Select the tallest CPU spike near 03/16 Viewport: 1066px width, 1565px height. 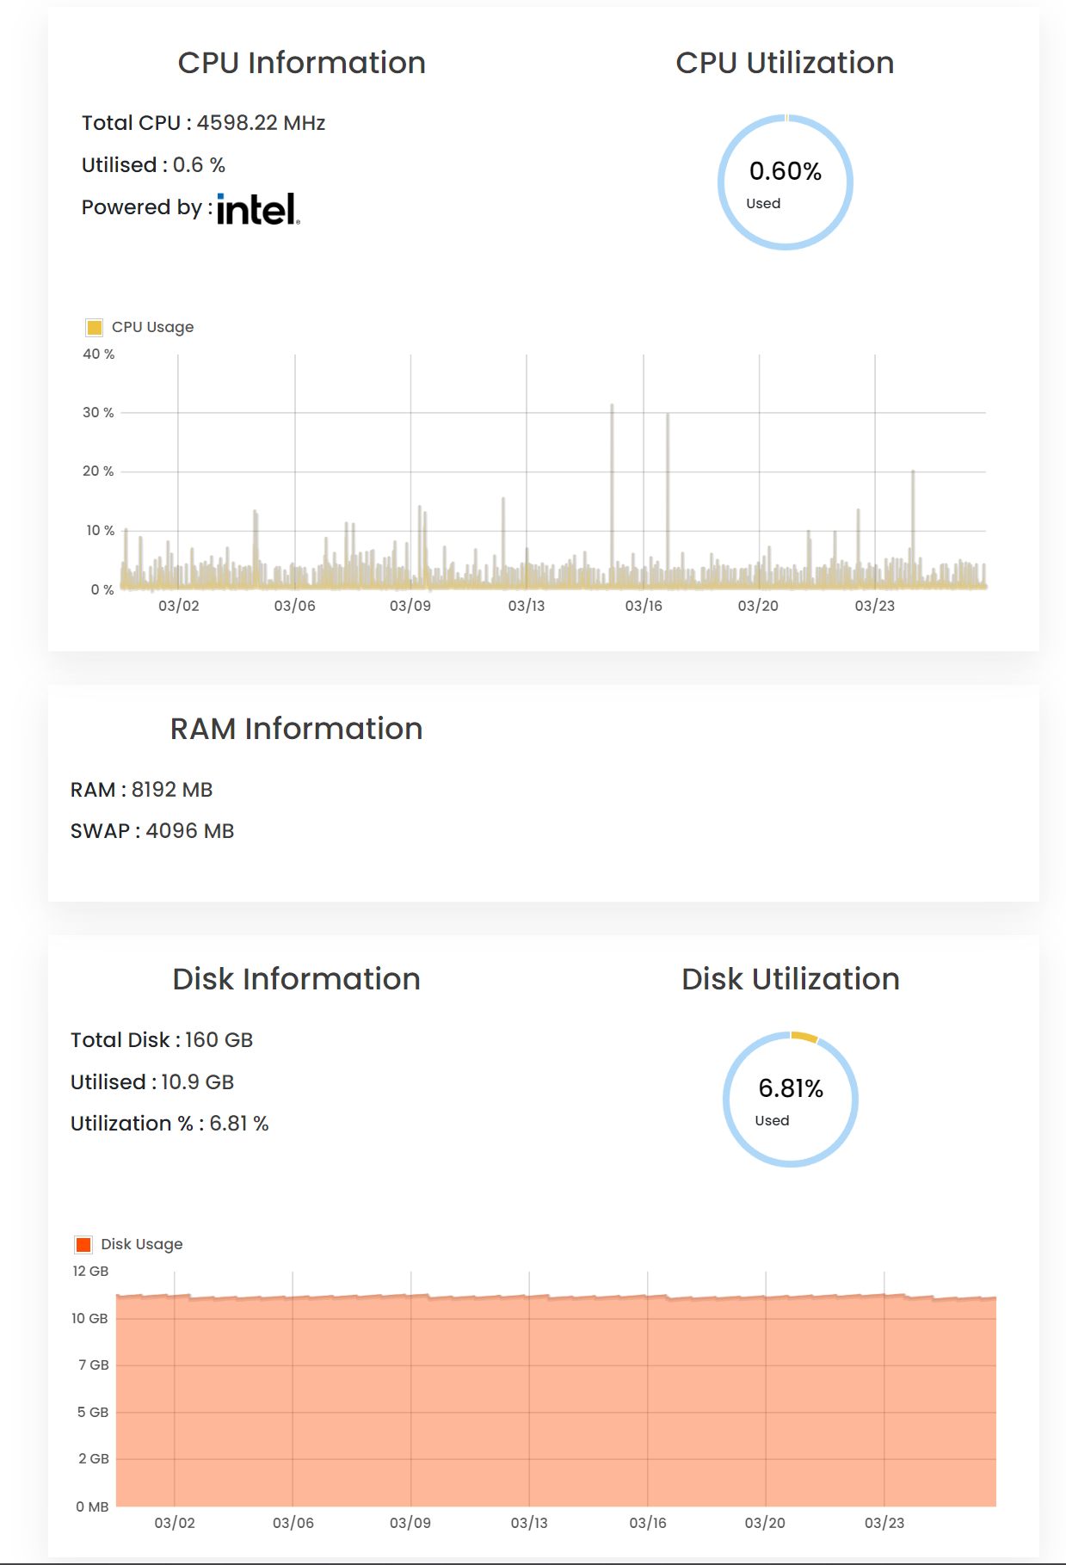point(613,495)
